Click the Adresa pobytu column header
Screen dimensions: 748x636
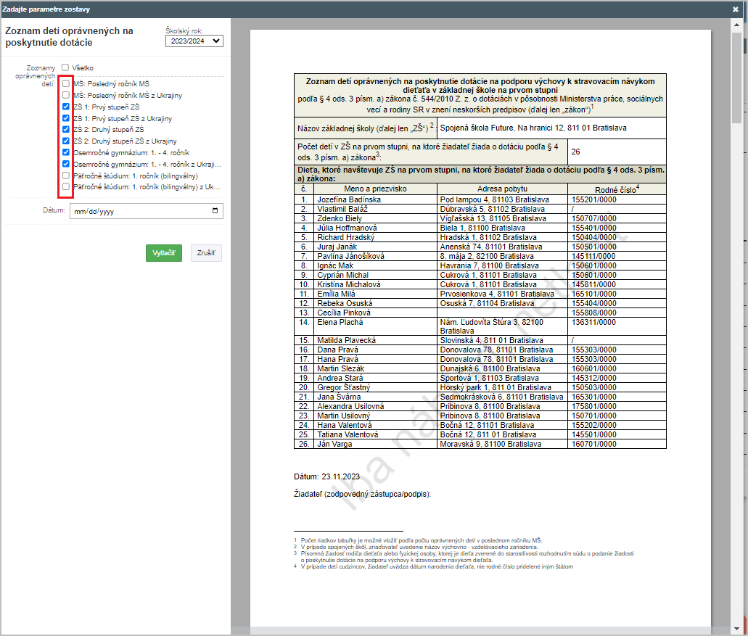tap(502, 189)
